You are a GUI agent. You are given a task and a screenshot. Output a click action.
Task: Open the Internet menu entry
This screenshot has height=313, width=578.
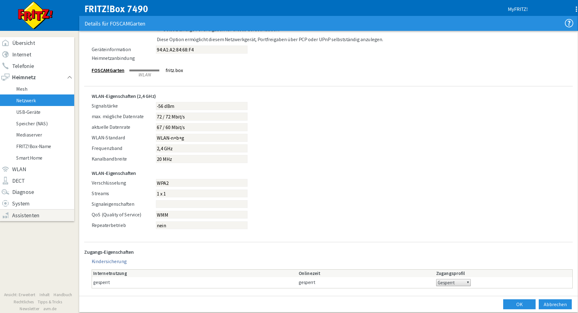(x=37, y=55)
